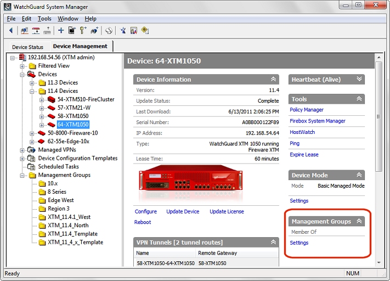Collapse the 11.4 Devices folder node
This screenshot has height=281, width=390.
[32, 91]
